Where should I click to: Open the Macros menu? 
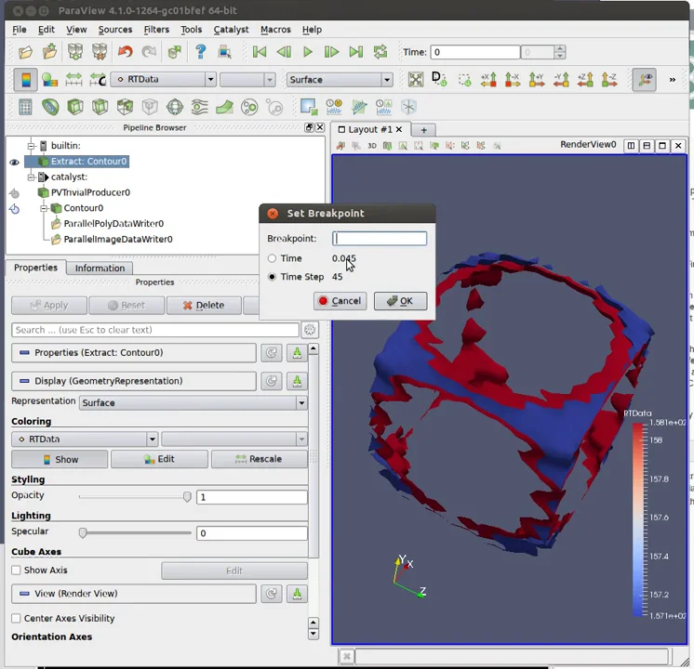tap(275, 30)
